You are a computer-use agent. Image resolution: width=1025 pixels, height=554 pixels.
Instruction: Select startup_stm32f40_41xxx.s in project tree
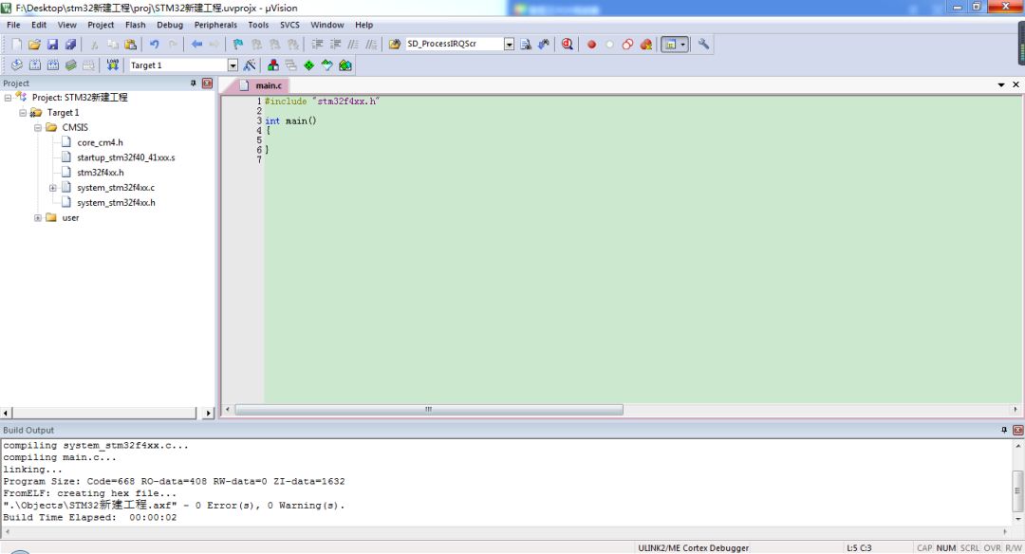(125, 157)
